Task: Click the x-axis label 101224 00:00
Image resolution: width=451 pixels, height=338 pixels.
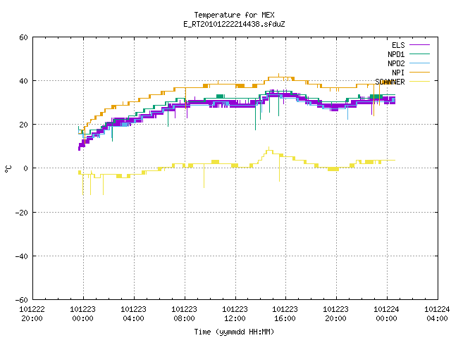Action: 386,314
